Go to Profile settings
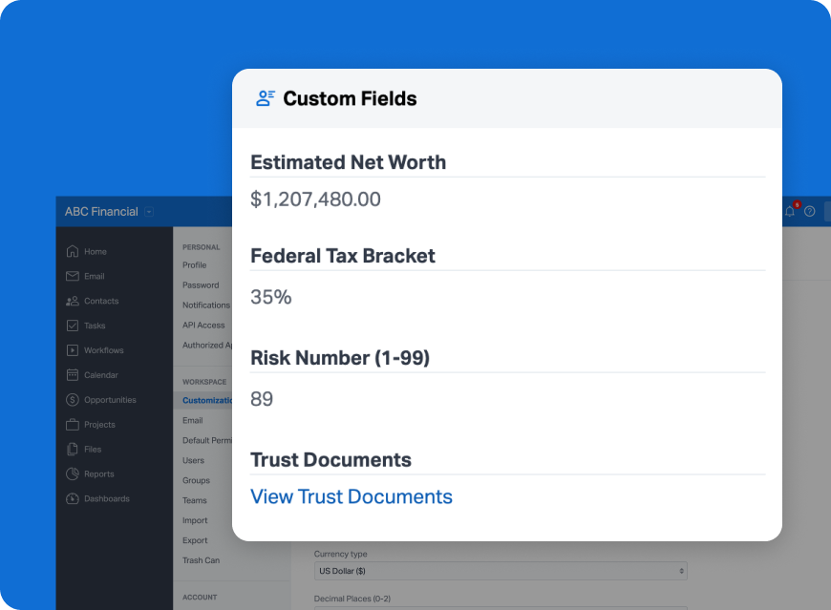The width and height of the screenshot is (831, 610). click(x=195, y=264)
